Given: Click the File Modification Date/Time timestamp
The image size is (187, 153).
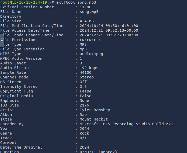Looking at the screenshot, I should [109, 26].
